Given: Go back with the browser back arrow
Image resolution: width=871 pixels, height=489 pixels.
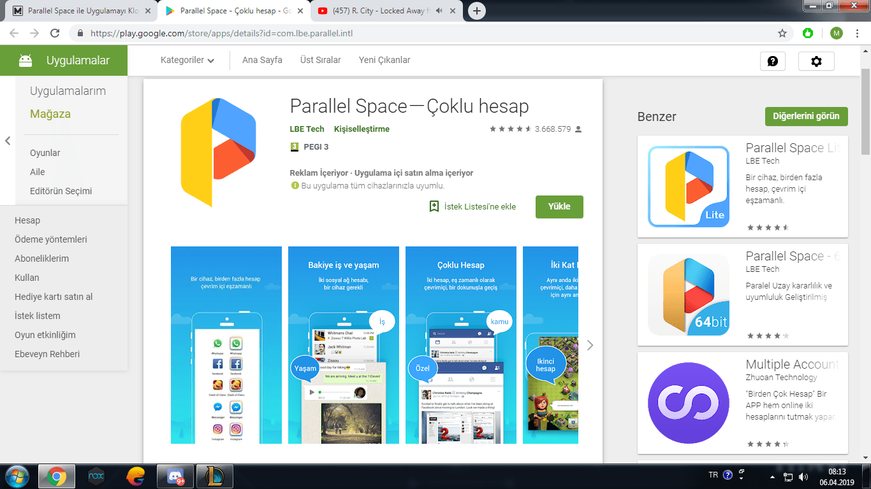Looking at the screenshot, I should 14,33.
